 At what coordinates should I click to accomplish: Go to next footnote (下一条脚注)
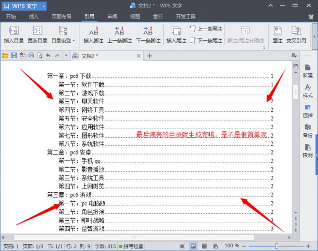148,34
